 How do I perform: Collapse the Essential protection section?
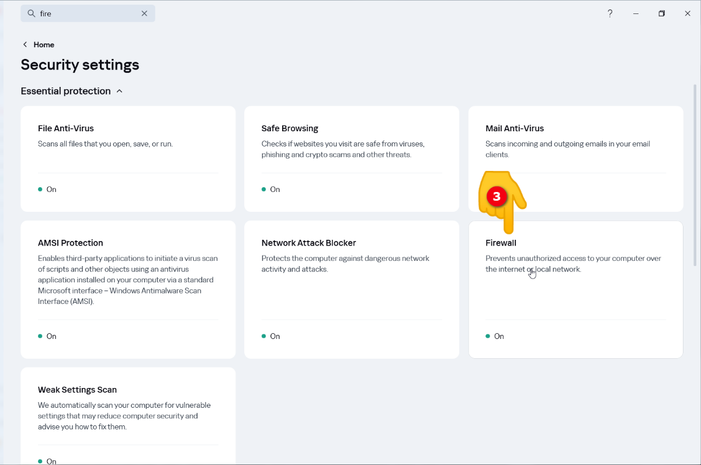[120, 91]
